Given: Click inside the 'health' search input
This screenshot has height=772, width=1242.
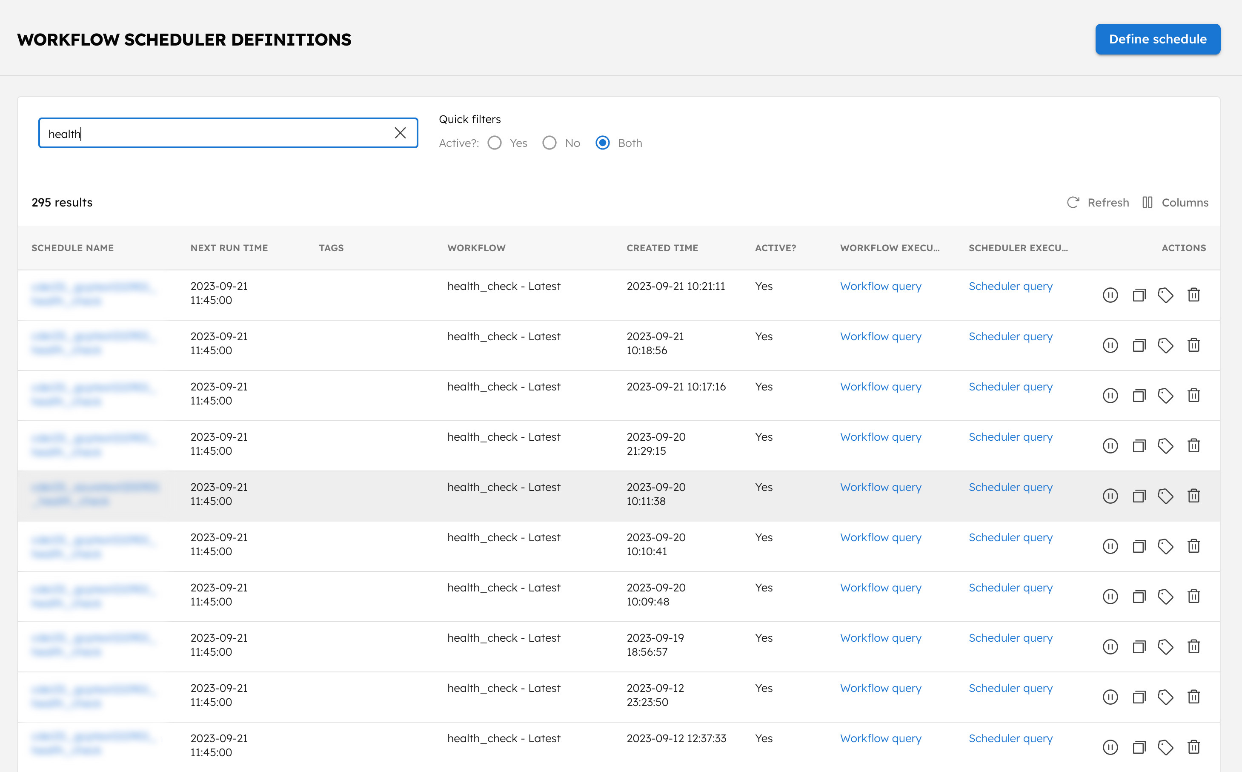Looking at the screenshot, I should point(204,133).
